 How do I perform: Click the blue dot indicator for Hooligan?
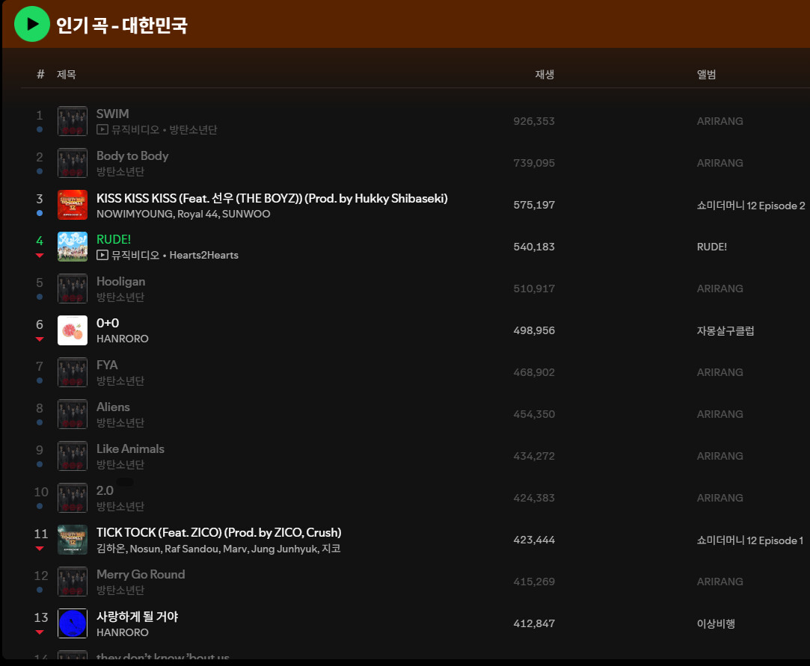click(40, 297)
